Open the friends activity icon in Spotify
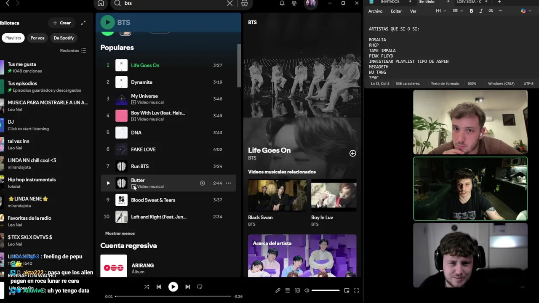Image resolution: width=539 pixels, height=303 pixels. (294, 3)
